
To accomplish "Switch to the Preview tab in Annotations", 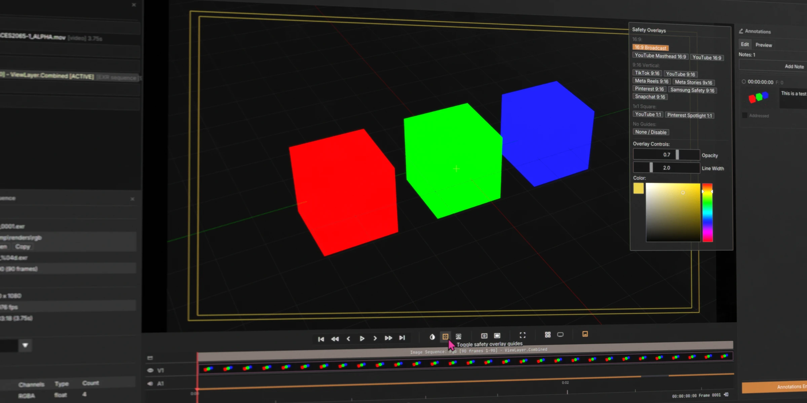I will [x=764, y=45].
